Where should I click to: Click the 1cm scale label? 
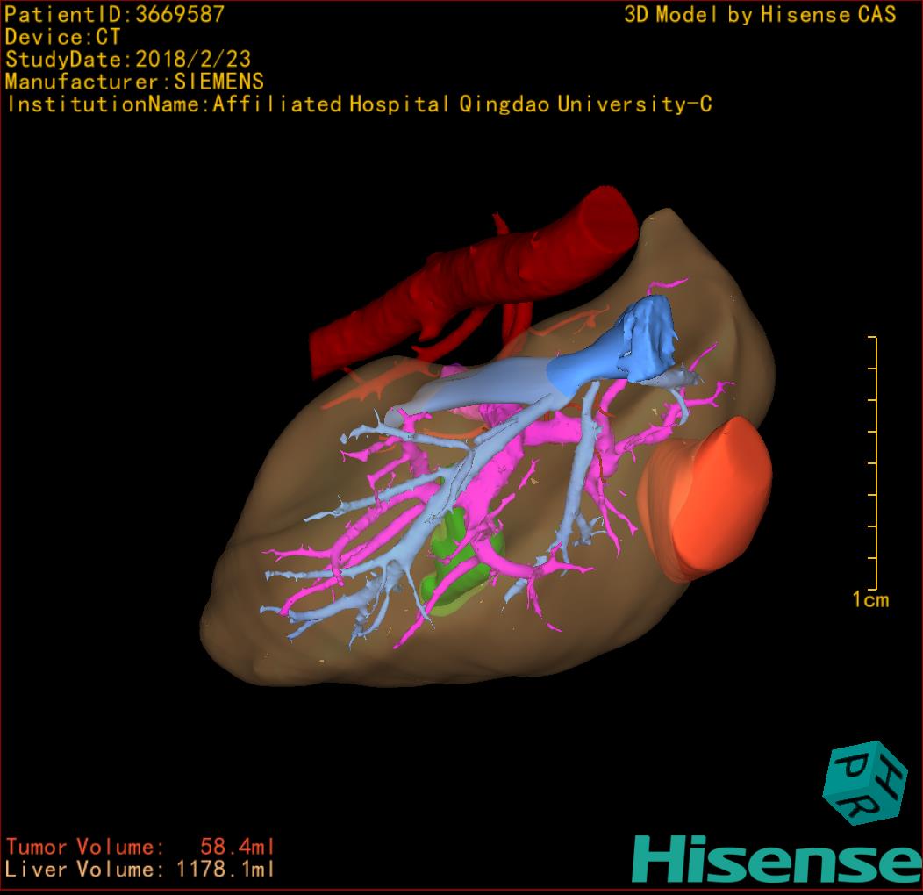pyautogui.click(x=869, y=600)
